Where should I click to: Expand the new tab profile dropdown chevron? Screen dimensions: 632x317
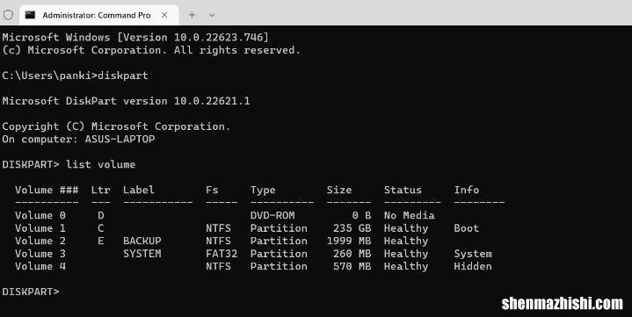[212, 15]
